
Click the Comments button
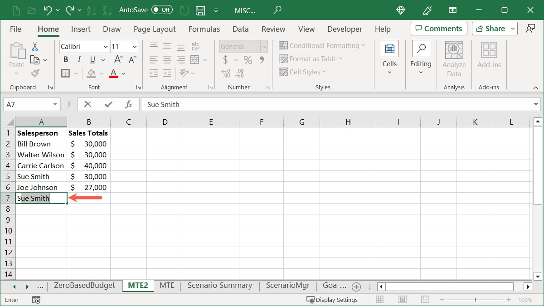pos(438,28)
